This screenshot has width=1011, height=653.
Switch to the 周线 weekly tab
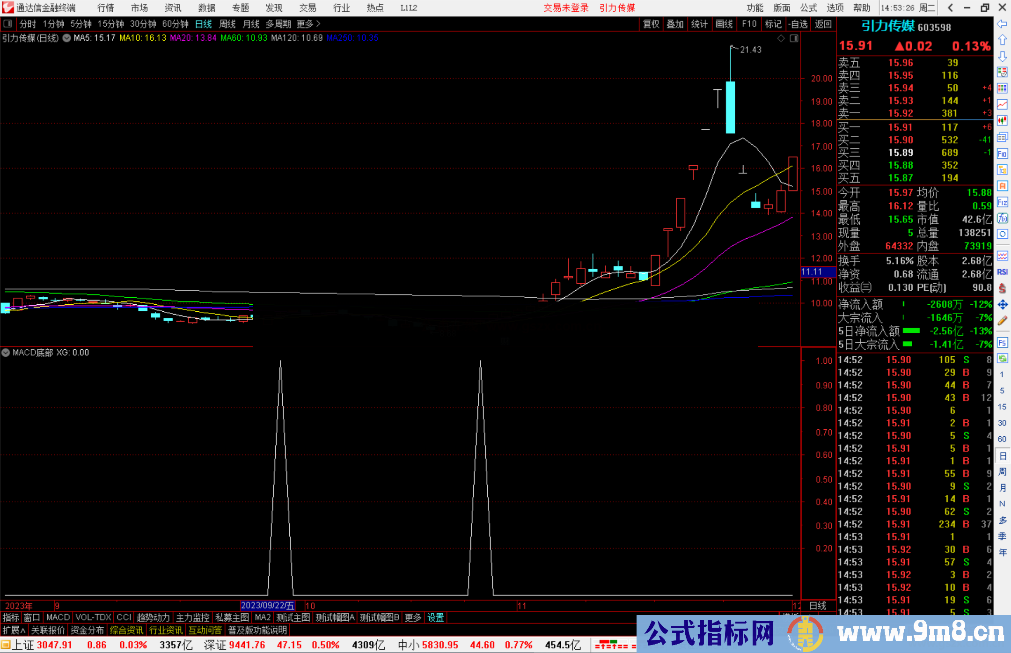click(x=227, y=23)
